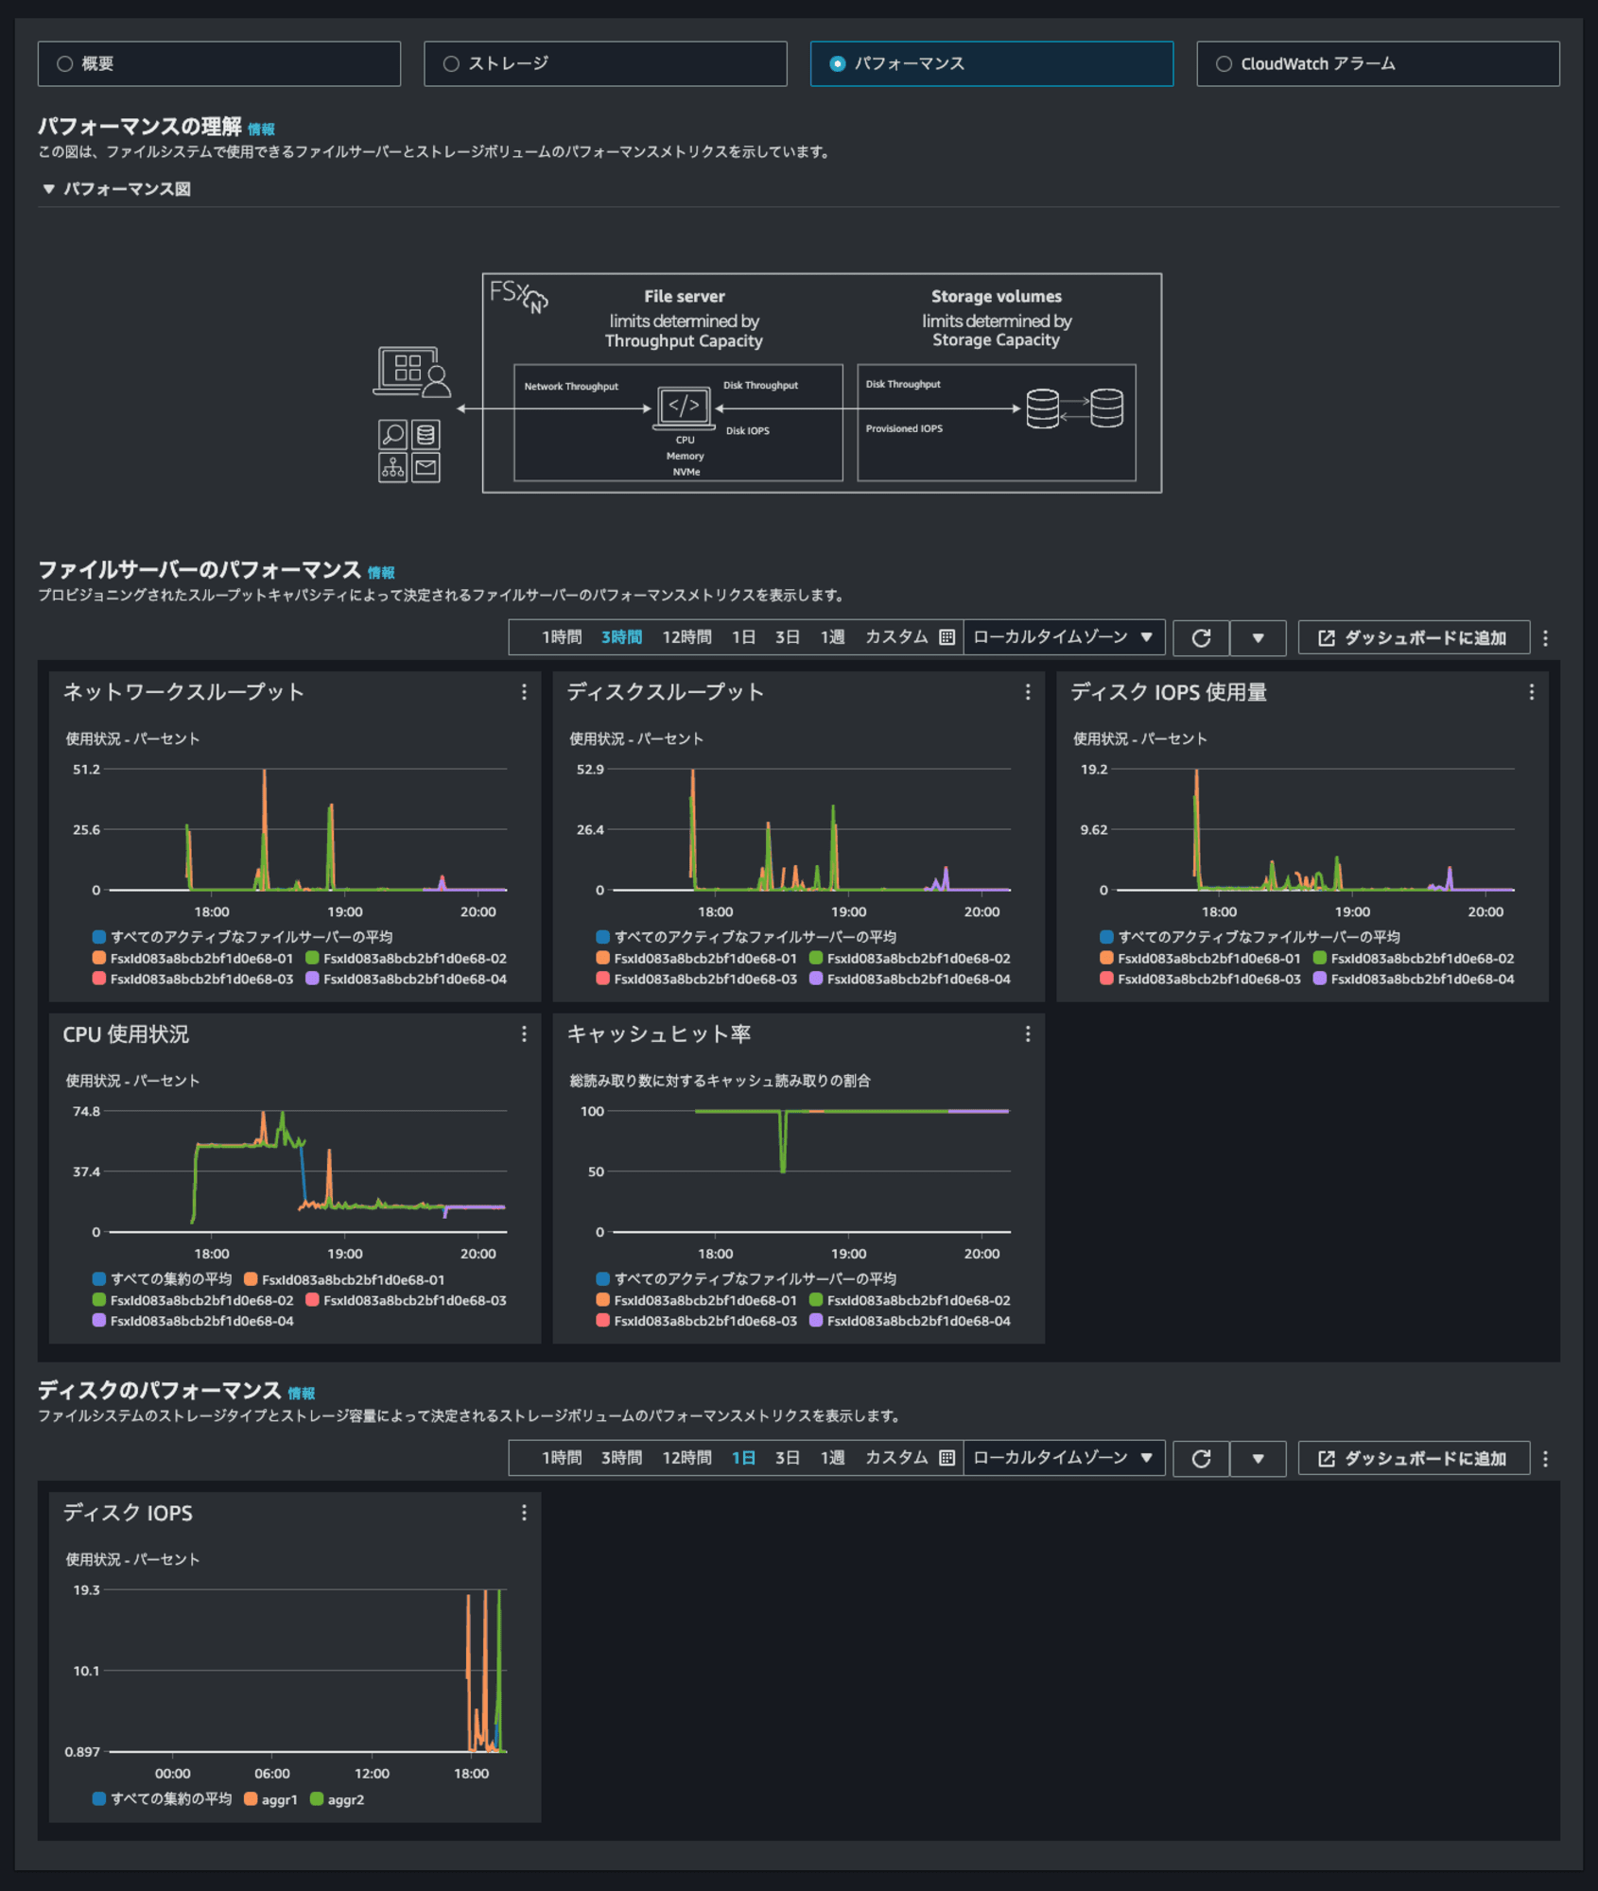Select the CloudWatch アラーム radio tab
This screenshot has height=1891, width=1598.
[x=1378, y=63]
